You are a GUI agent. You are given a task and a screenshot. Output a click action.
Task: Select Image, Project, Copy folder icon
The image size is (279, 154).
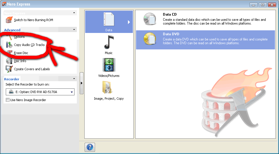[107, 88]
